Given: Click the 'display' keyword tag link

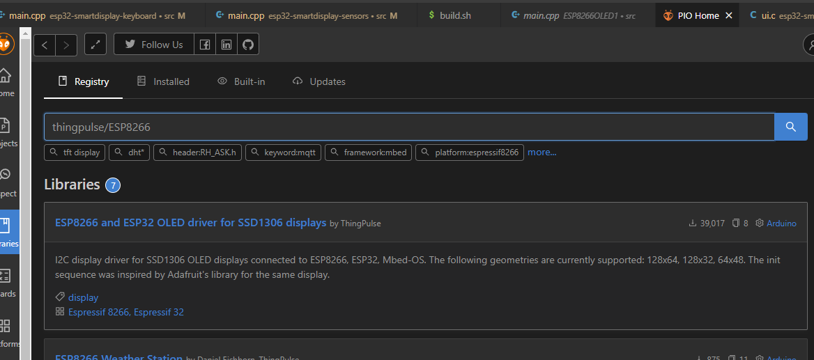Looking at the screenshot, I should 83,297.
